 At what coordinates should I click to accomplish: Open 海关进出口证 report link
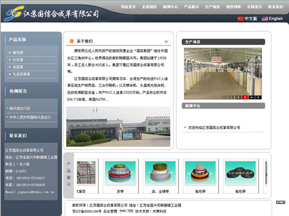pos(20,108)
